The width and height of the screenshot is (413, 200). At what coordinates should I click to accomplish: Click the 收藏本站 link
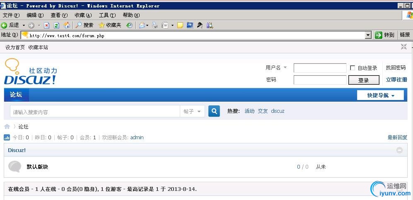pyautogui.click(x=38, y=48)
